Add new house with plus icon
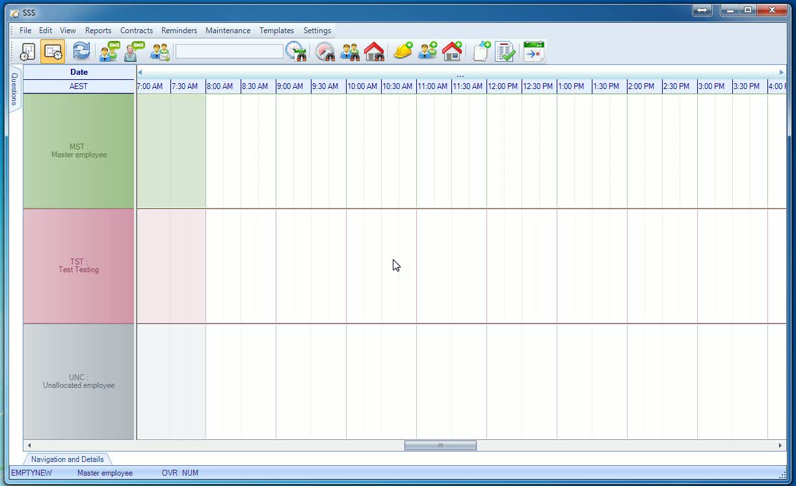 (452, 51)
